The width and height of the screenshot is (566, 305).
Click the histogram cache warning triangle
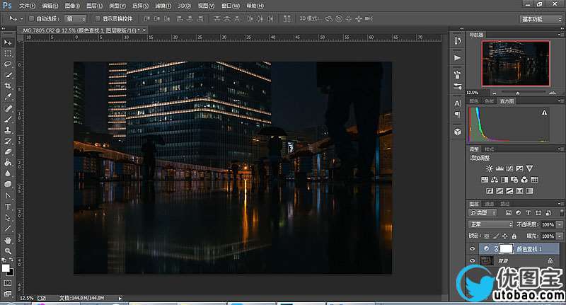(544, 113)
